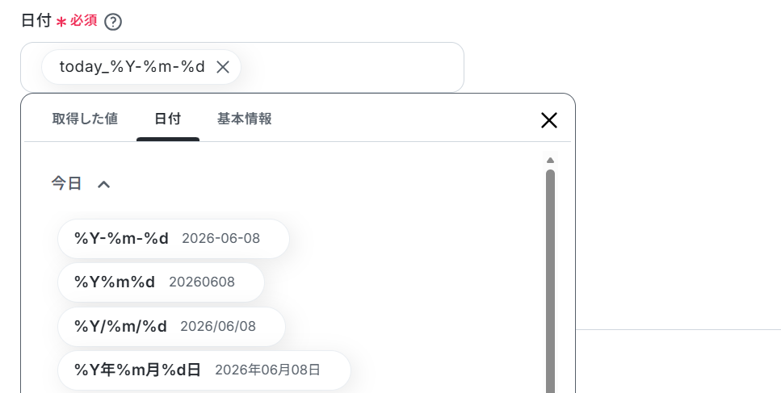Pick the %Y/%m/%d format option
781x393 pixels.
click(171, 327)
